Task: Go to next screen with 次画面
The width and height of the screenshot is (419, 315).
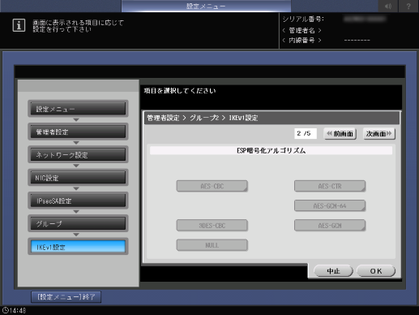Action: (379, 134)
